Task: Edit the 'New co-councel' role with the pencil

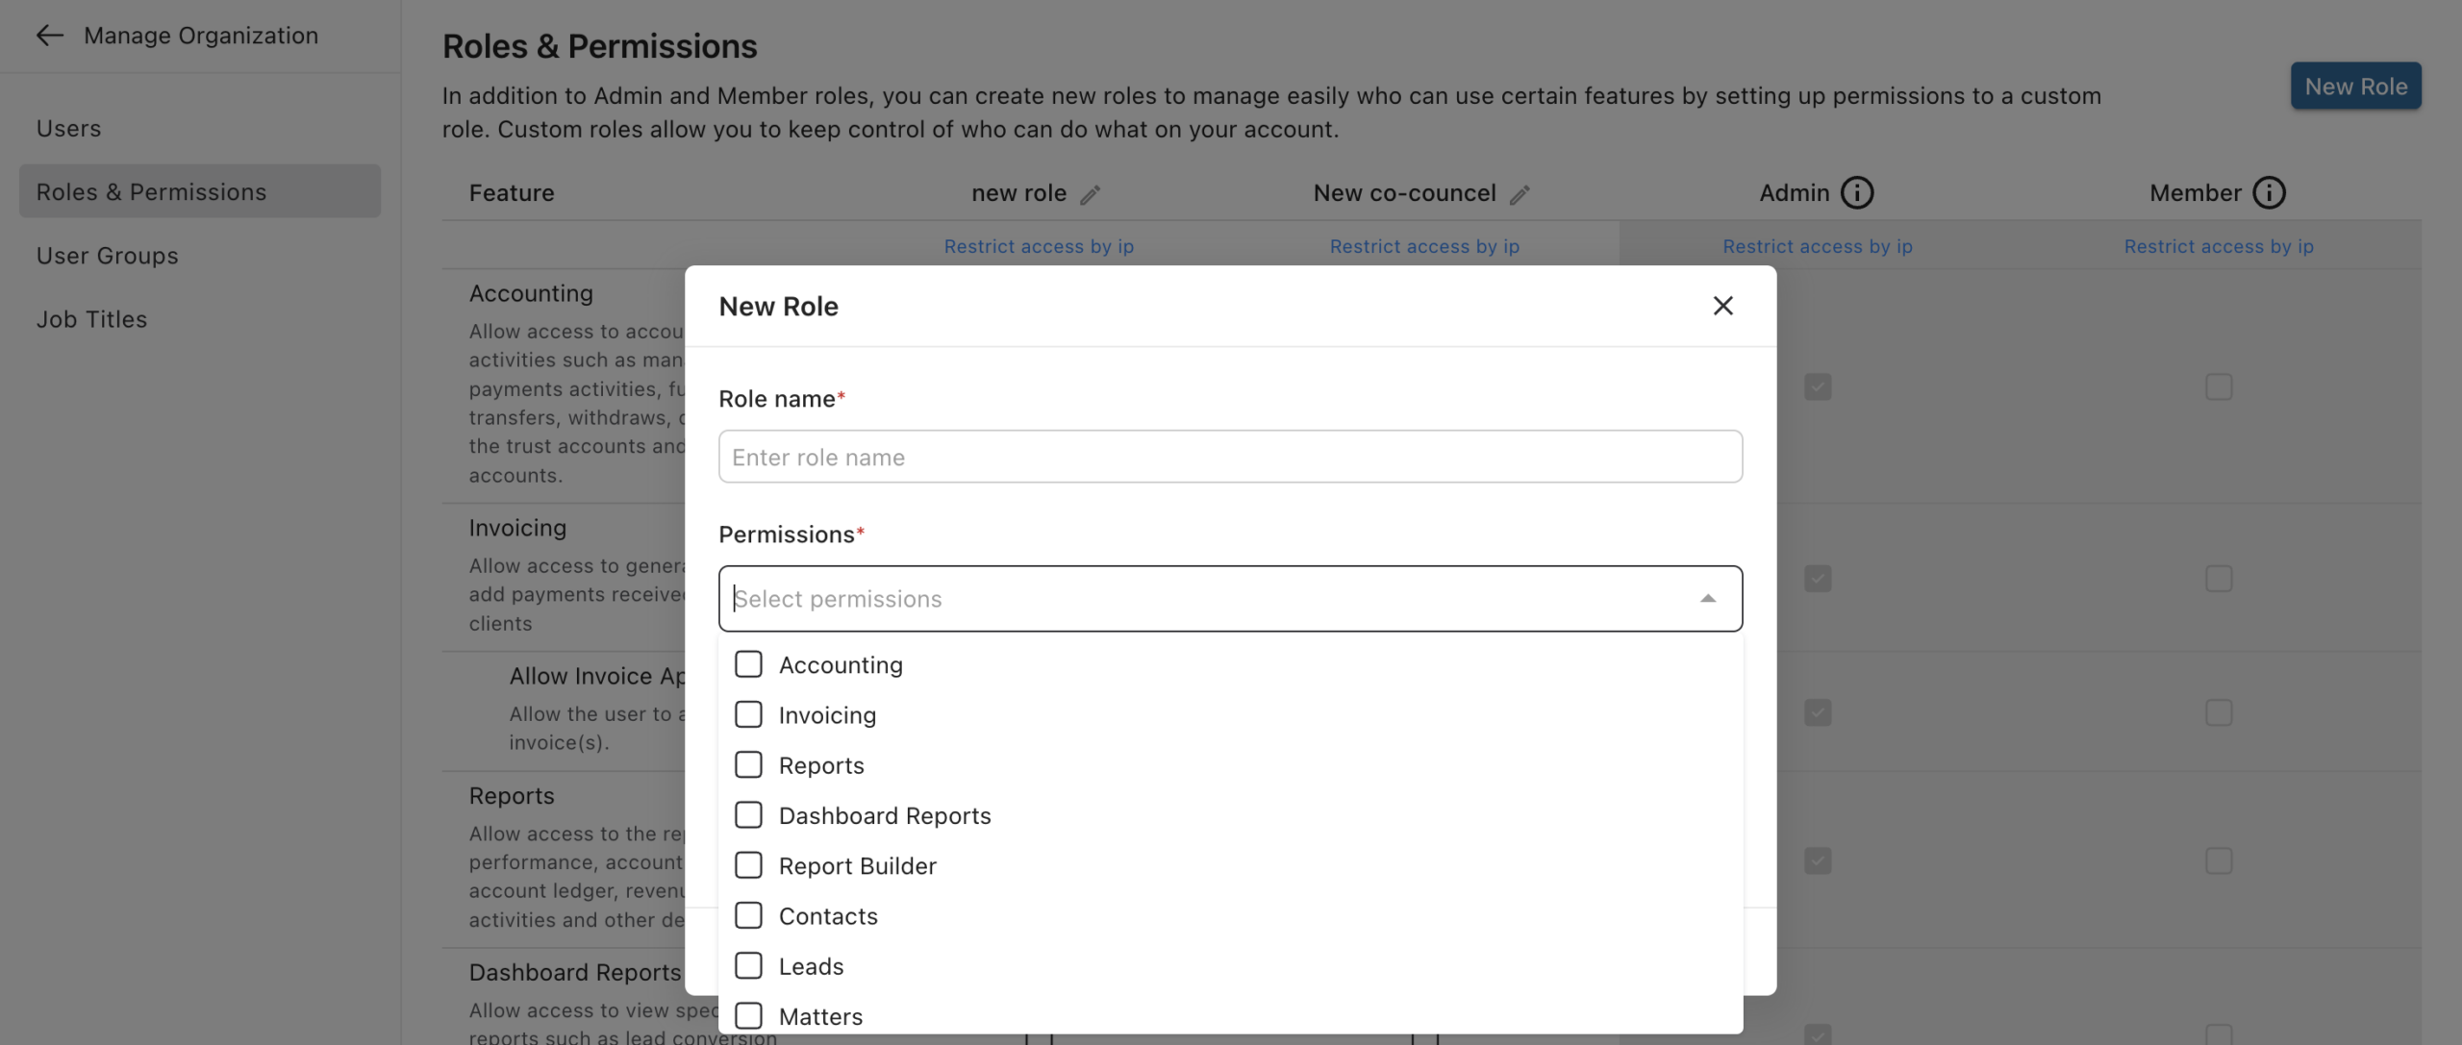Action: (x=1520, y=195)
